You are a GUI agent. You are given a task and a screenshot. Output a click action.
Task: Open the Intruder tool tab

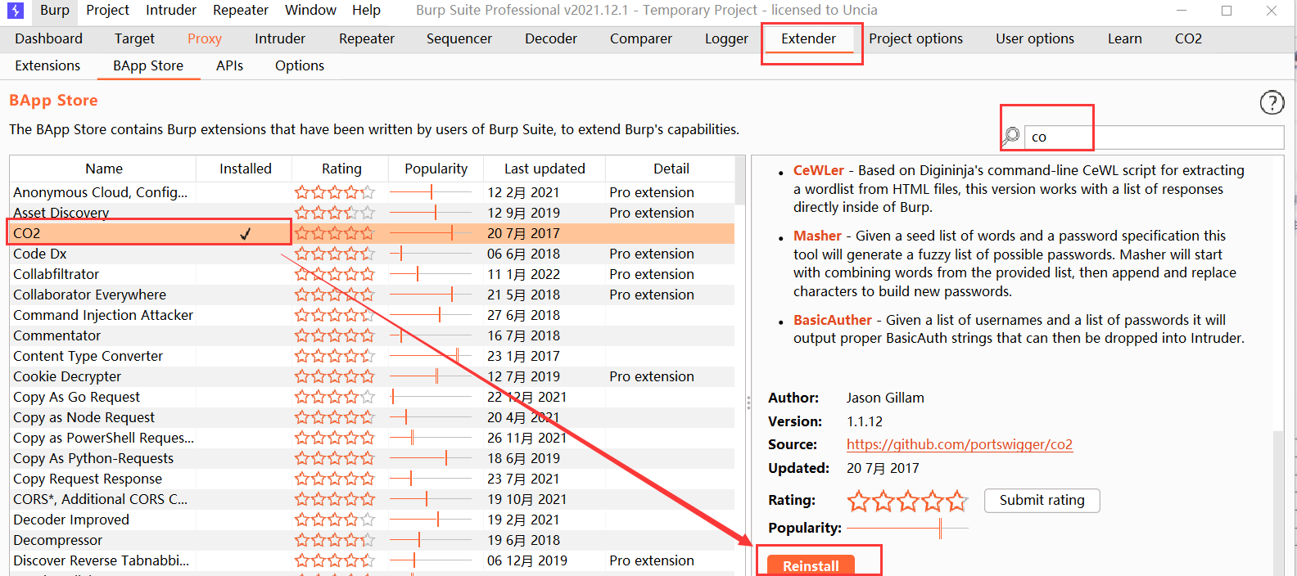[x=280, y=38]
